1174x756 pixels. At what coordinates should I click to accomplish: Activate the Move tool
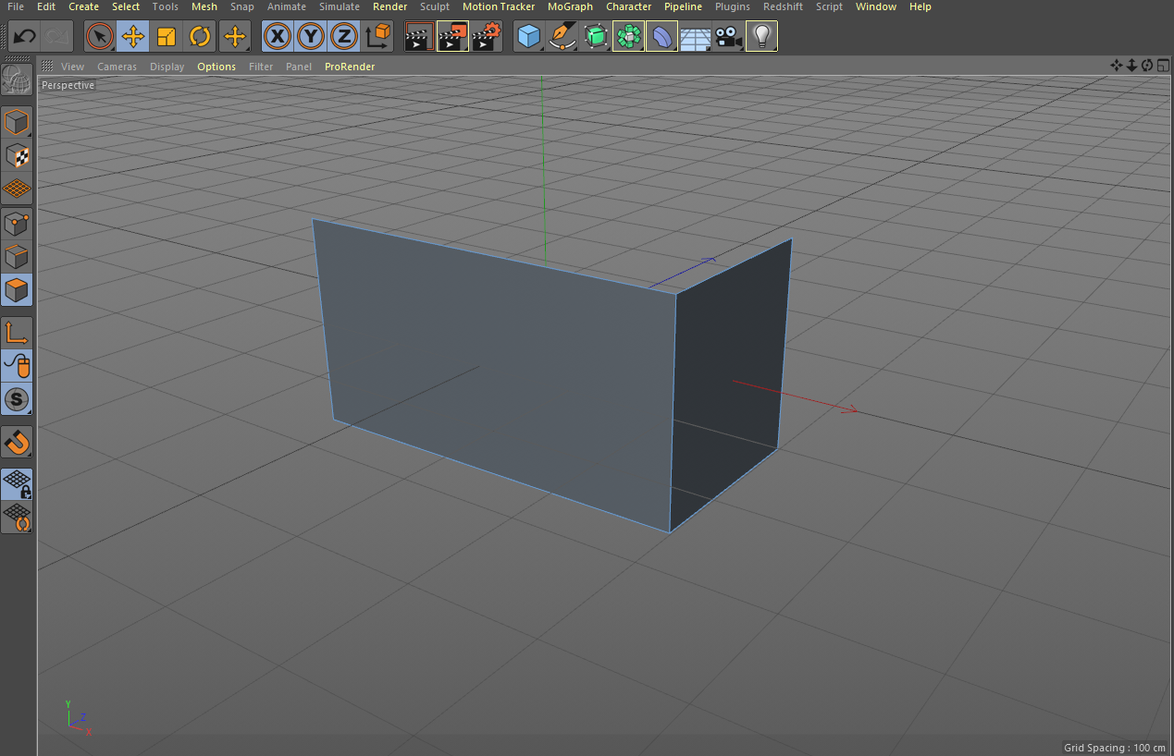[x=133, y=37]
